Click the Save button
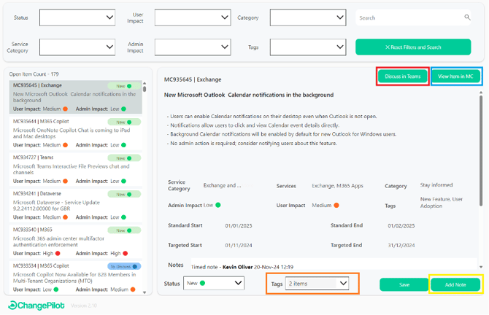The height and width of the screenshot is (315, 489). 404,285
